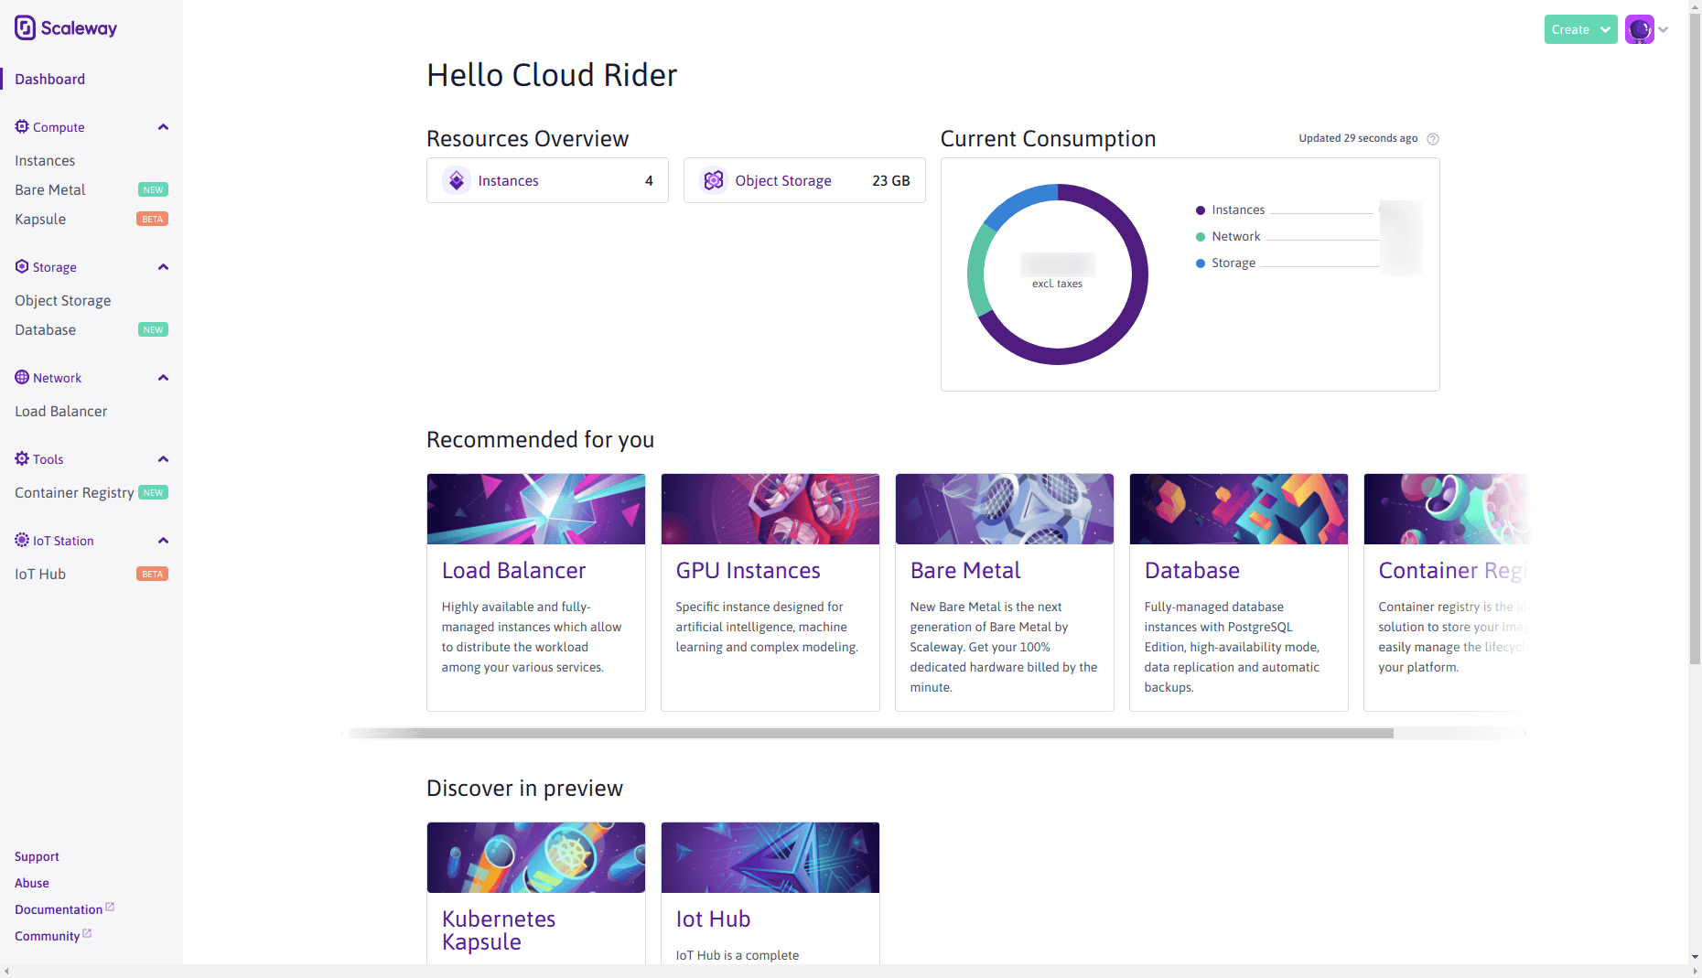This screenshot has width=1702, height=978.
Task: Open Load Balancer in the sidebar
Action: coord(60,411)
